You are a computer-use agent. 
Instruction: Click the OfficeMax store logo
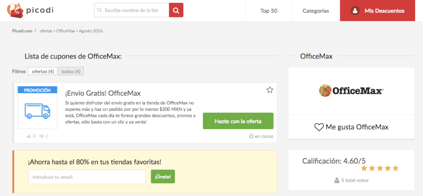pos(351,91)
